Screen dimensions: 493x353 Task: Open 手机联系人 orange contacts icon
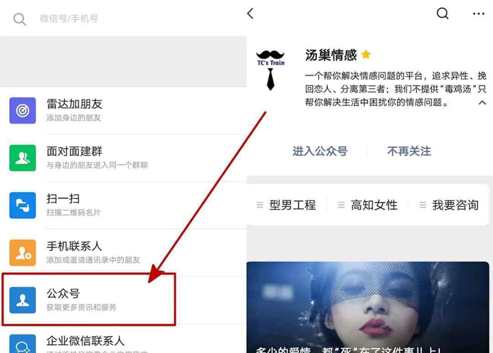[23, 253]
